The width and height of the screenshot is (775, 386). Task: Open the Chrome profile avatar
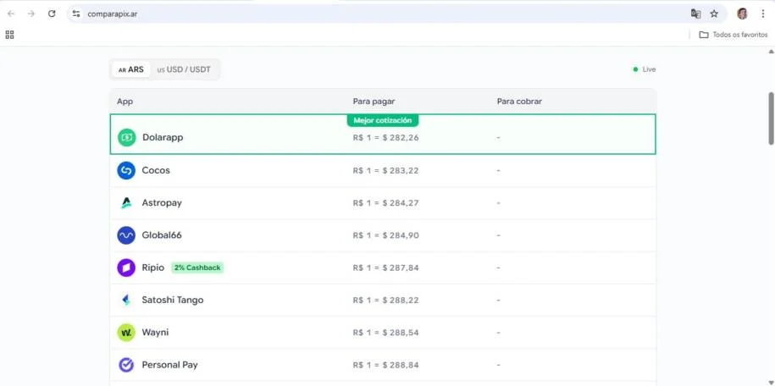(x=742, y=14)
